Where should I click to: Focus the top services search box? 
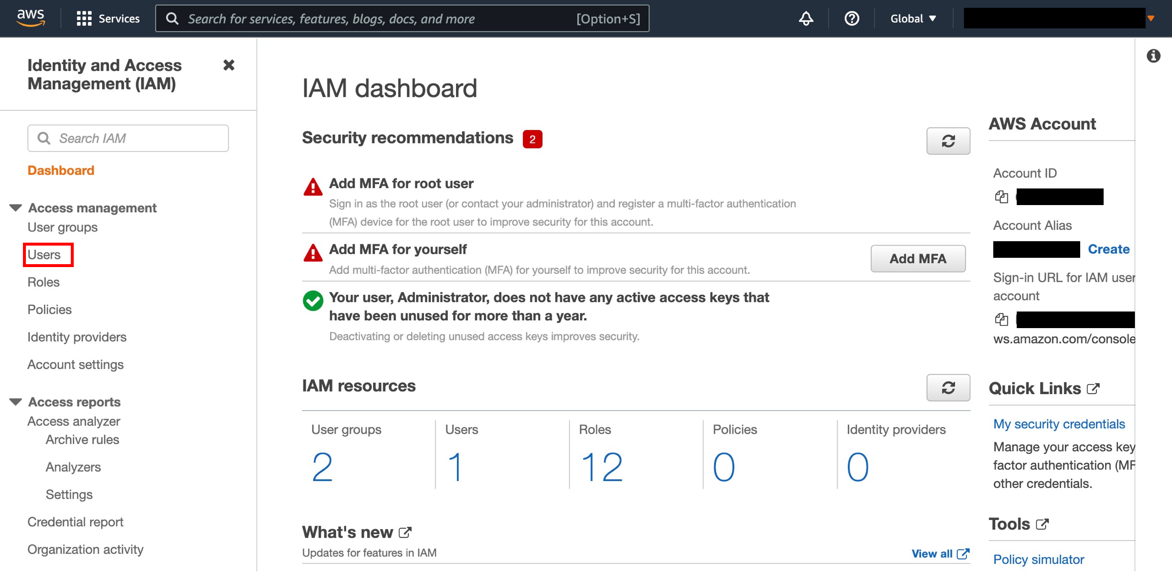click(x=402, y=19)
